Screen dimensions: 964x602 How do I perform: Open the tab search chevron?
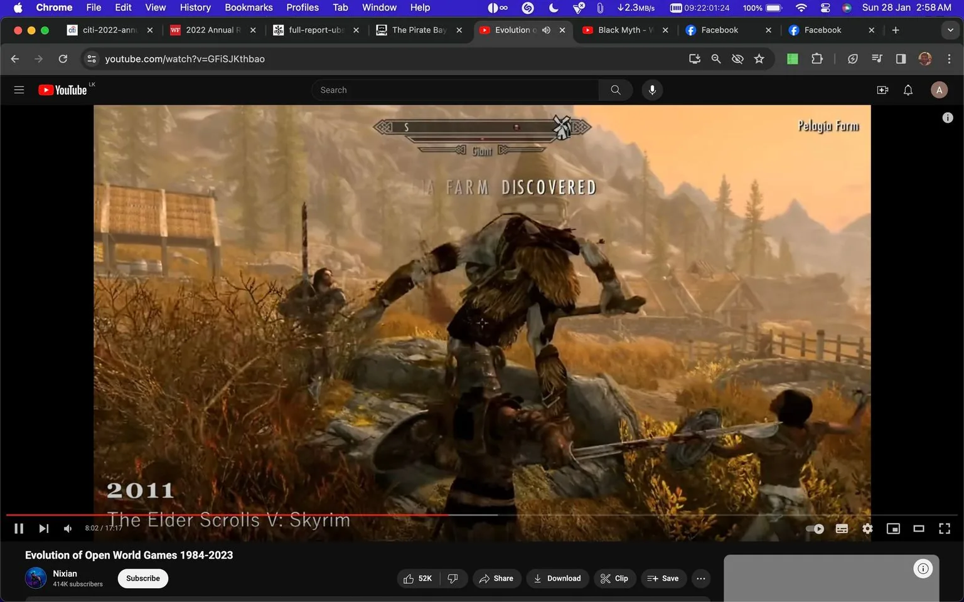coord(950,29)
